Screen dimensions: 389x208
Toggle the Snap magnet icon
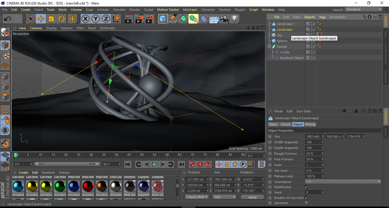pyautogui.click(x=5, y=144)
